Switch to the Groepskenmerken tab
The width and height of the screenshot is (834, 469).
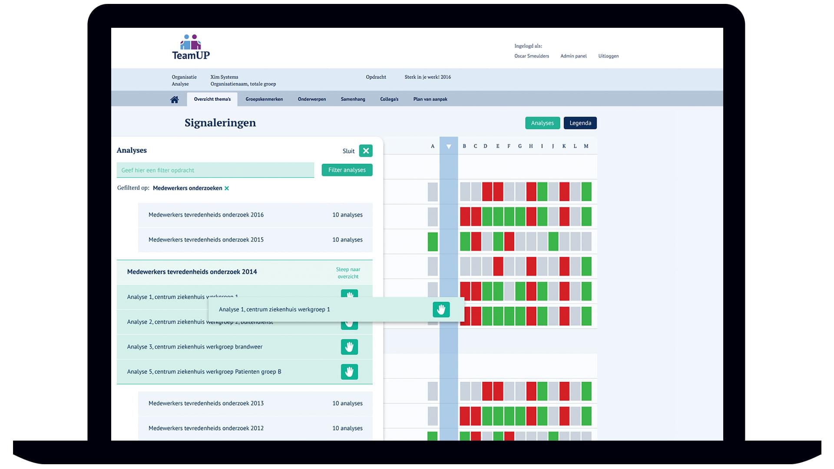click(264, 99)
